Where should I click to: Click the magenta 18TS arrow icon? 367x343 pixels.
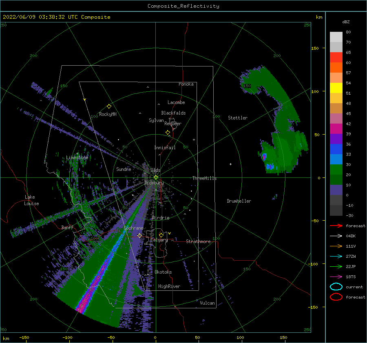click(336, 277)
